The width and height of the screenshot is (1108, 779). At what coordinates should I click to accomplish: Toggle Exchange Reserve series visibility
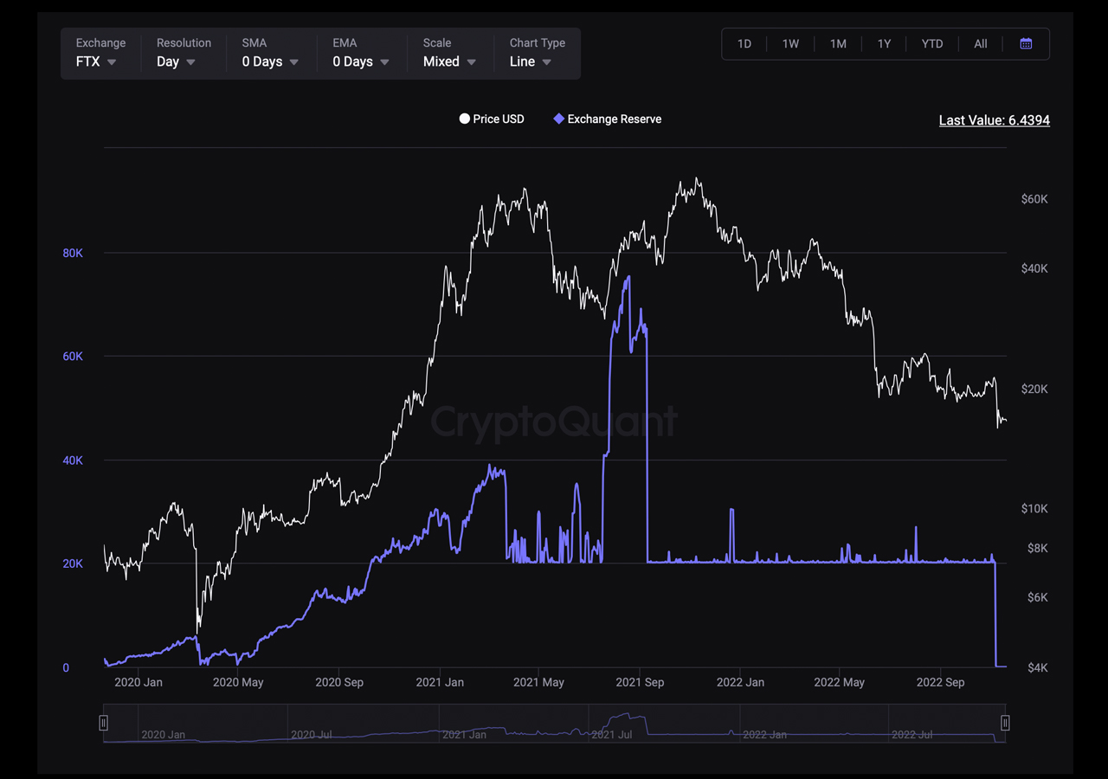point(614,119)
